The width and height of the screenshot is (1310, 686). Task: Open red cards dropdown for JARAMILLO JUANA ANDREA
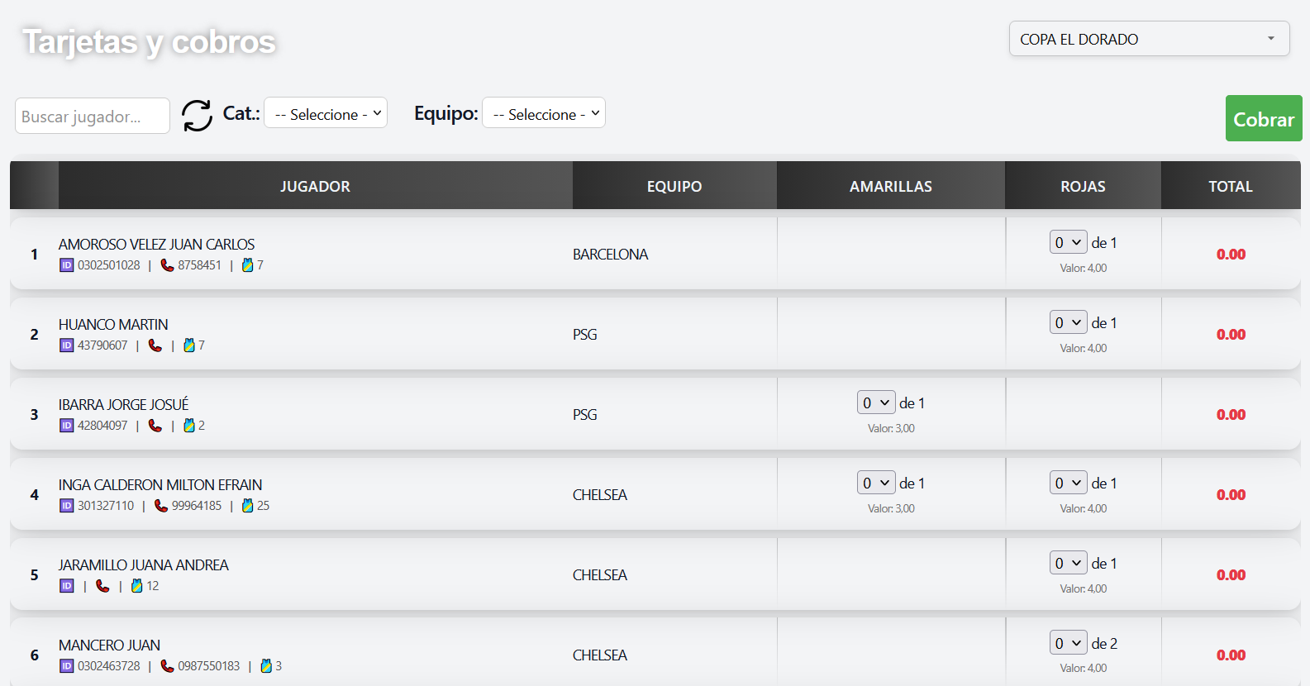(1068, 563)
